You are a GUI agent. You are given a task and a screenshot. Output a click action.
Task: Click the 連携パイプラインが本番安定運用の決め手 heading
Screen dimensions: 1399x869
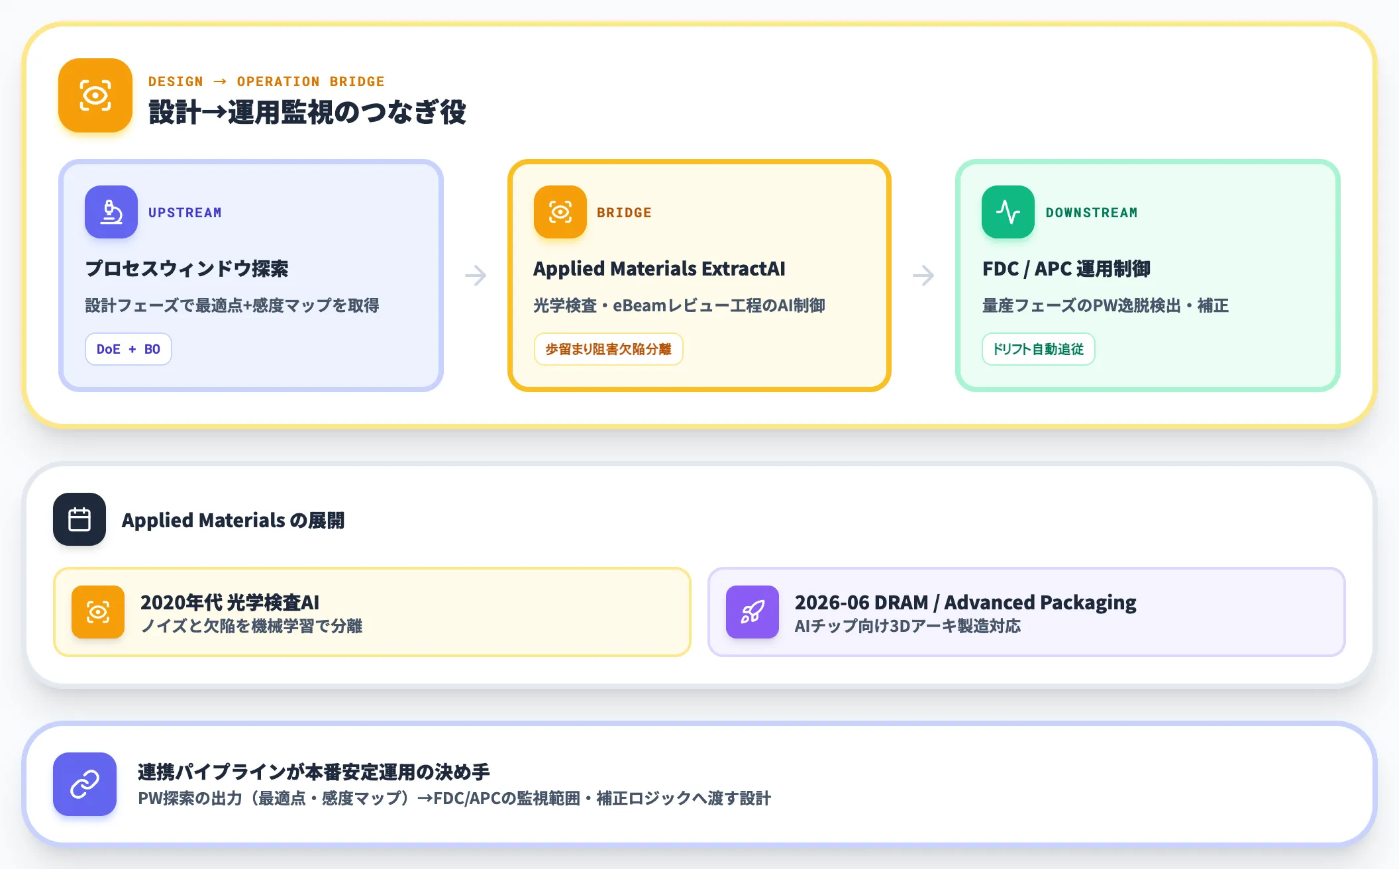(314, 772)
